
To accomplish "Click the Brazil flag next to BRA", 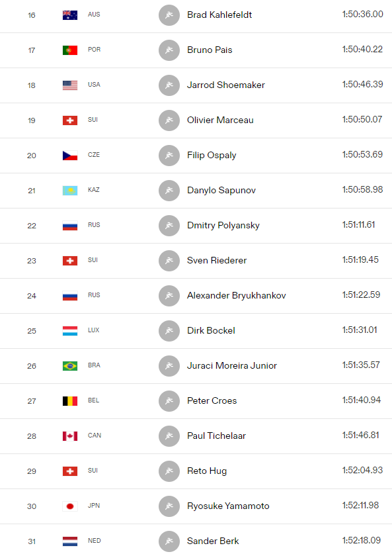I will tap(70, 365).
